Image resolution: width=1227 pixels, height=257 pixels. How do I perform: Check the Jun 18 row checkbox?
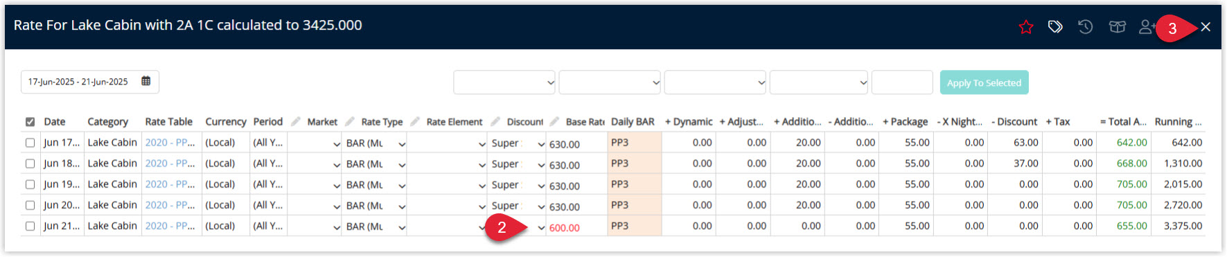pyautogui.click(x=30, y=163)
